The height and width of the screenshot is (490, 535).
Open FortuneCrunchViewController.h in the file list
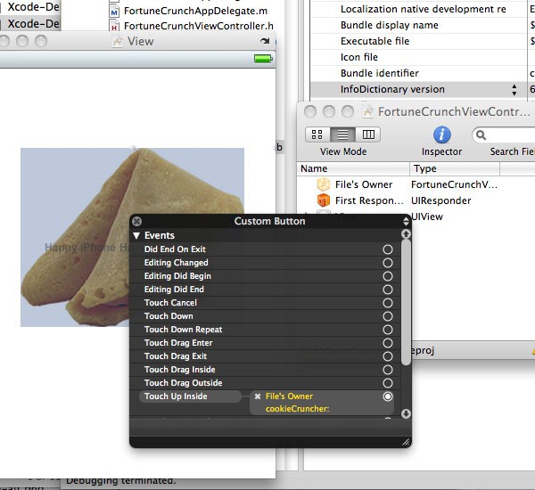click(x=199, y=26)
